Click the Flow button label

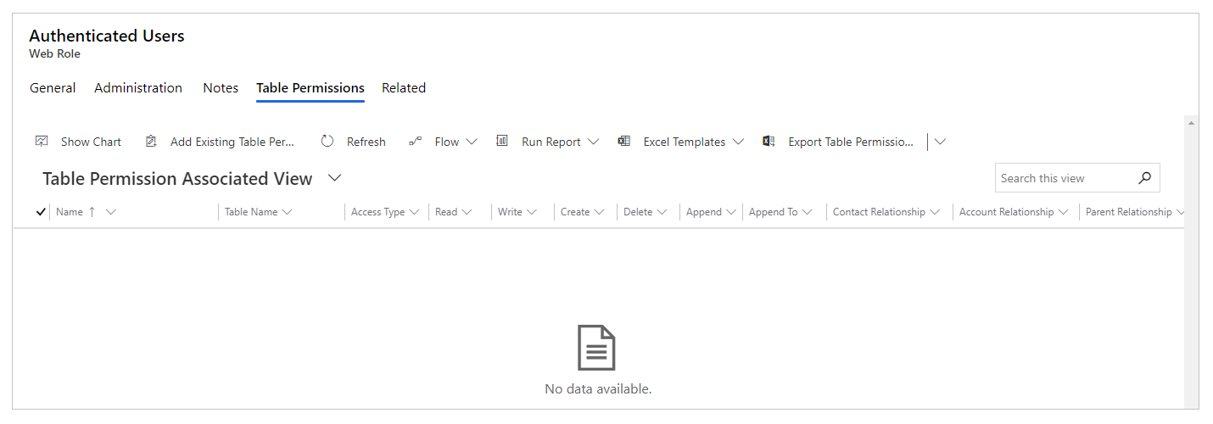click(447, 142)
